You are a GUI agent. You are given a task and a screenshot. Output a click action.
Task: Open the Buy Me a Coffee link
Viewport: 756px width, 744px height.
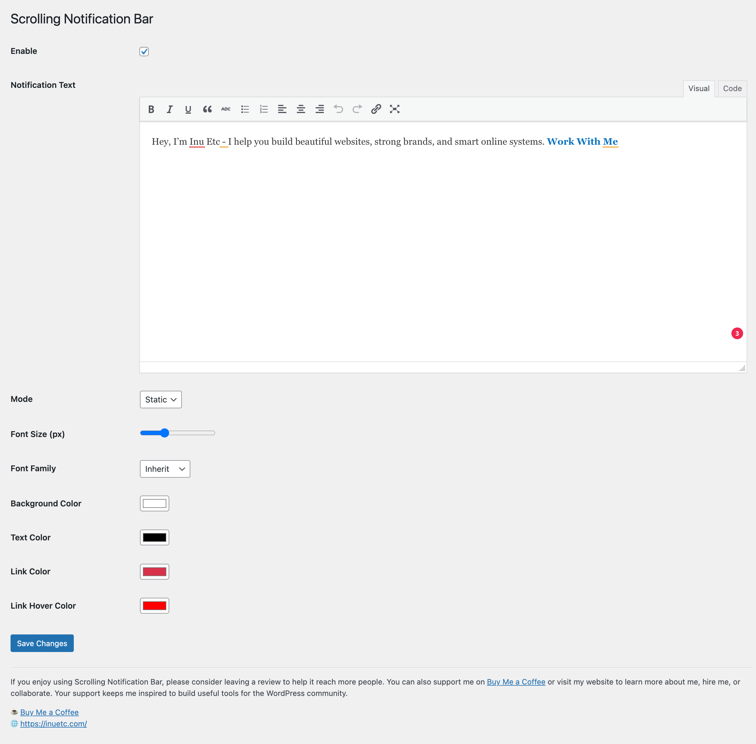click(49, 712)
